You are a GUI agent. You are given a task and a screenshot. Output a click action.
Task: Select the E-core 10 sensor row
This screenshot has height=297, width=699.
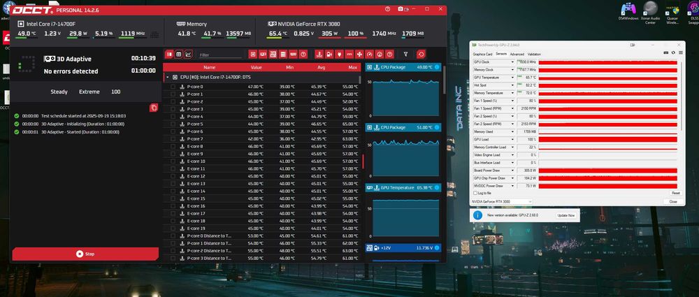[262, 161]
